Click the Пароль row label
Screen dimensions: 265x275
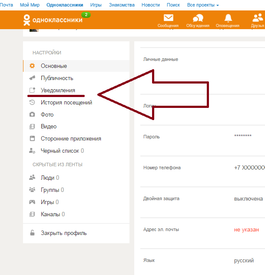click(151, 137)
